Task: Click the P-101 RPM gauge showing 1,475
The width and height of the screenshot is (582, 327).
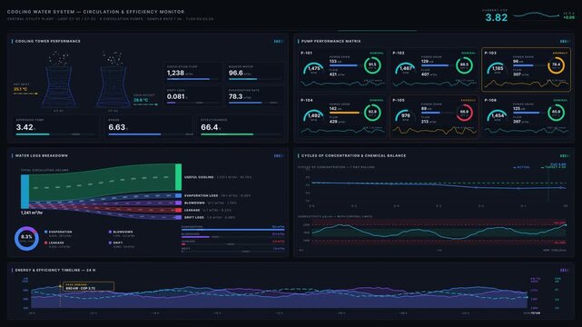Action: point(313,69)
